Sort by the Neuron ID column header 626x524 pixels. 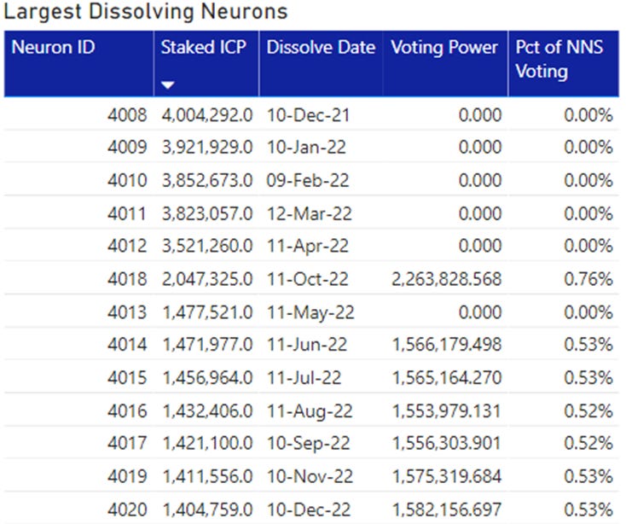click(x=78, y=63)
